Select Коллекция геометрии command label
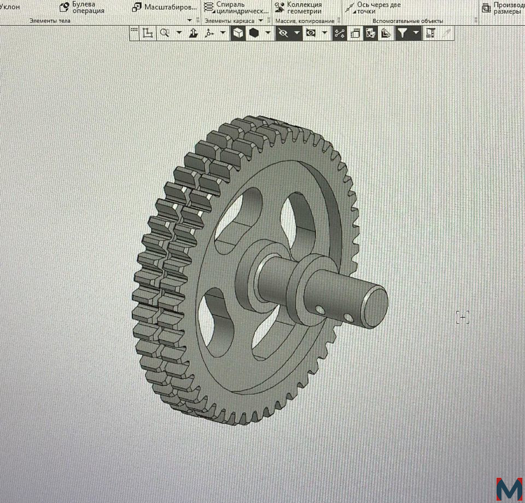The image size is (525, 503). 305,8
